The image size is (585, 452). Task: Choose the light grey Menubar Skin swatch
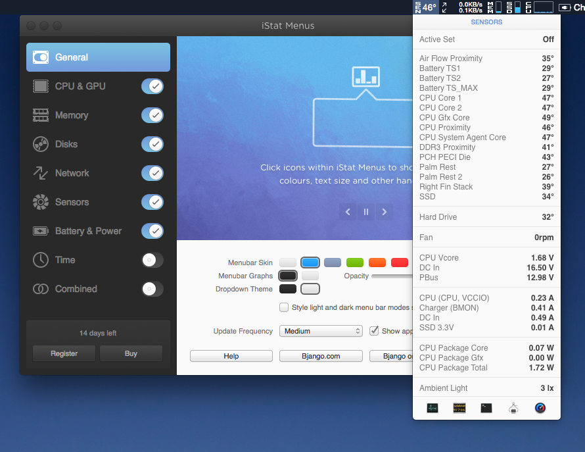pyautogui.click(x=288, y=263)
